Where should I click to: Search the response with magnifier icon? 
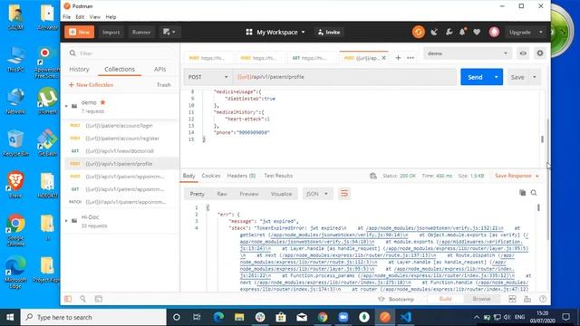tap(534, 193)
